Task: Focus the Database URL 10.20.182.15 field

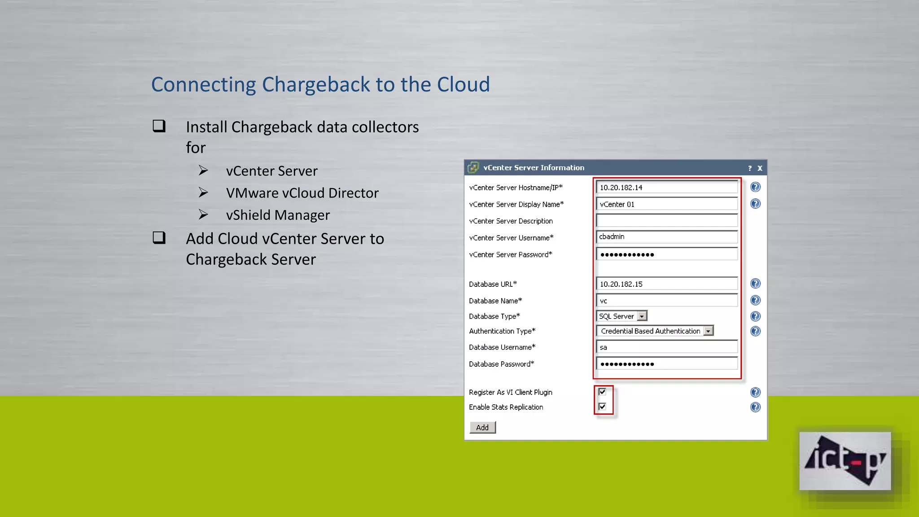Action: coord(667,284)
